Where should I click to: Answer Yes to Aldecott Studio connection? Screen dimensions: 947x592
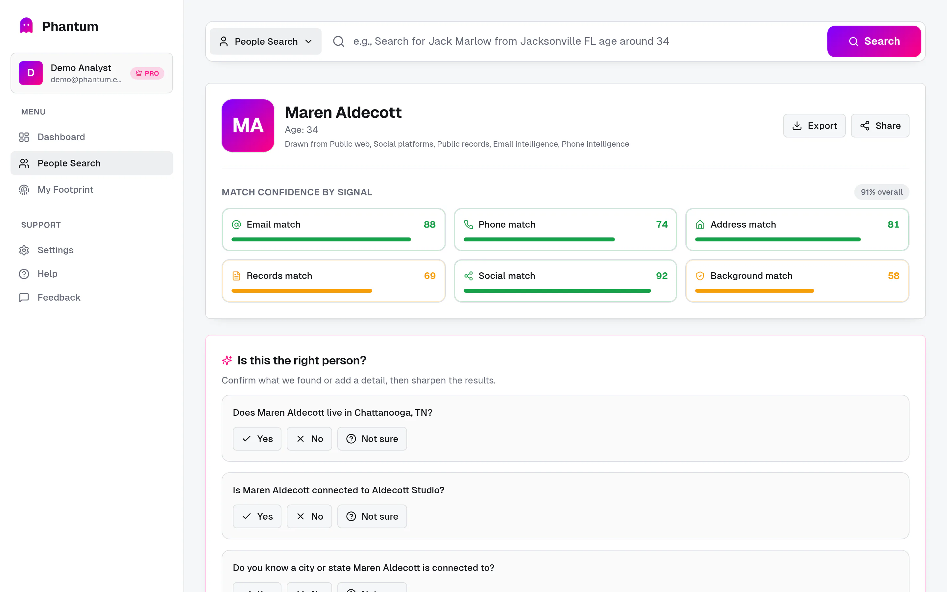257,516
